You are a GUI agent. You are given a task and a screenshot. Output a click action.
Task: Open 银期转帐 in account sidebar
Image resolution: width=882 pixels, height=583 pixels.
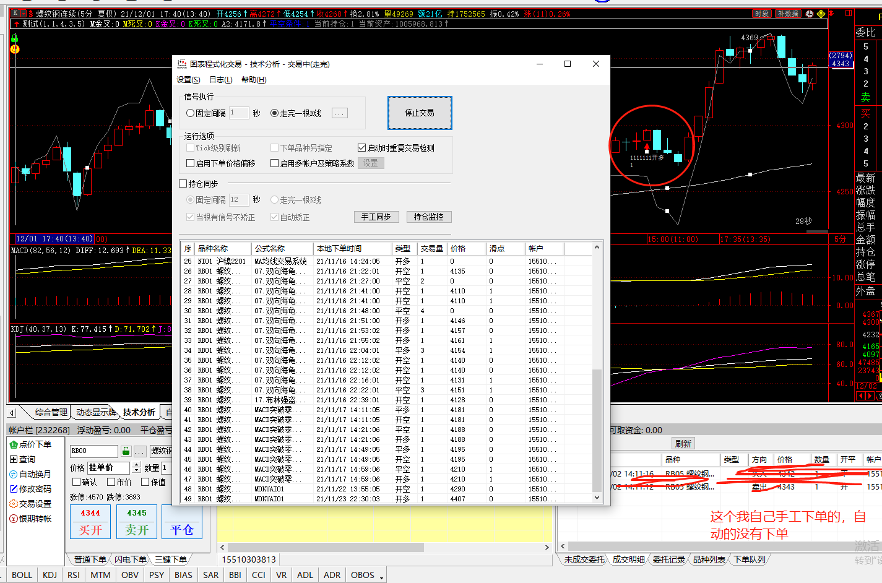coord(31,519)
